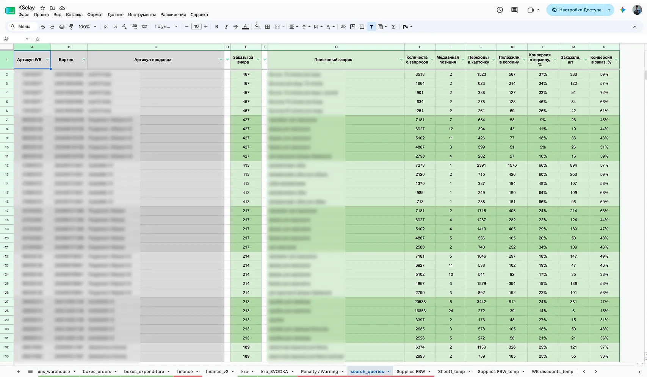The width and height of the screenshot is (647, 377).
Task: Open the fill color picker
Action: point(257,27)
